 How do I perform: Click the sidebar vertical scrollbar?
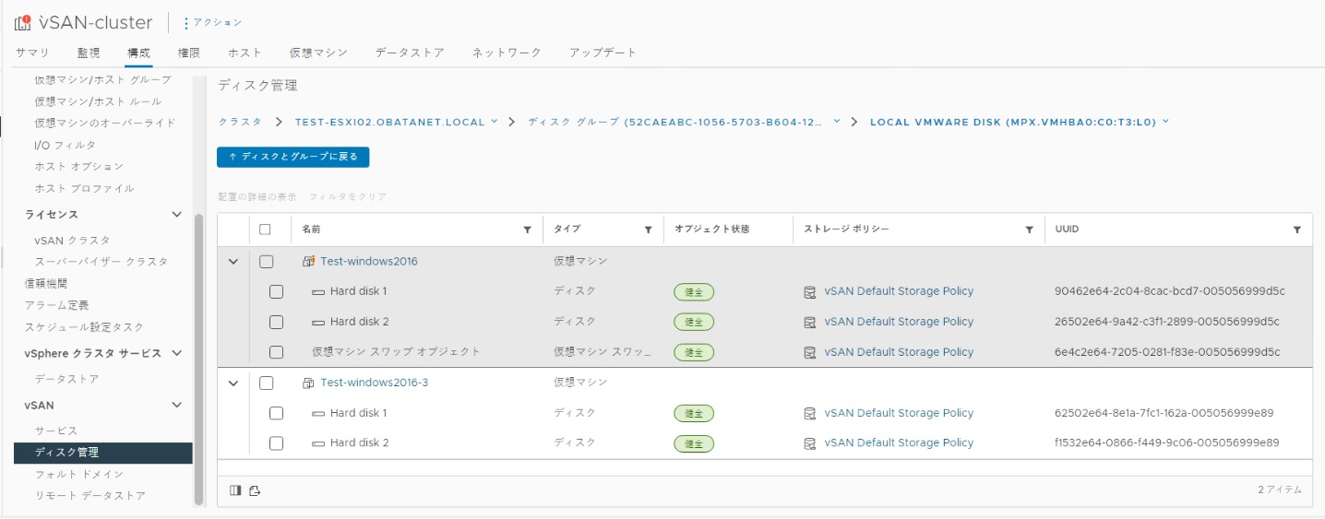pyautogui.click(x=198, y=360)
